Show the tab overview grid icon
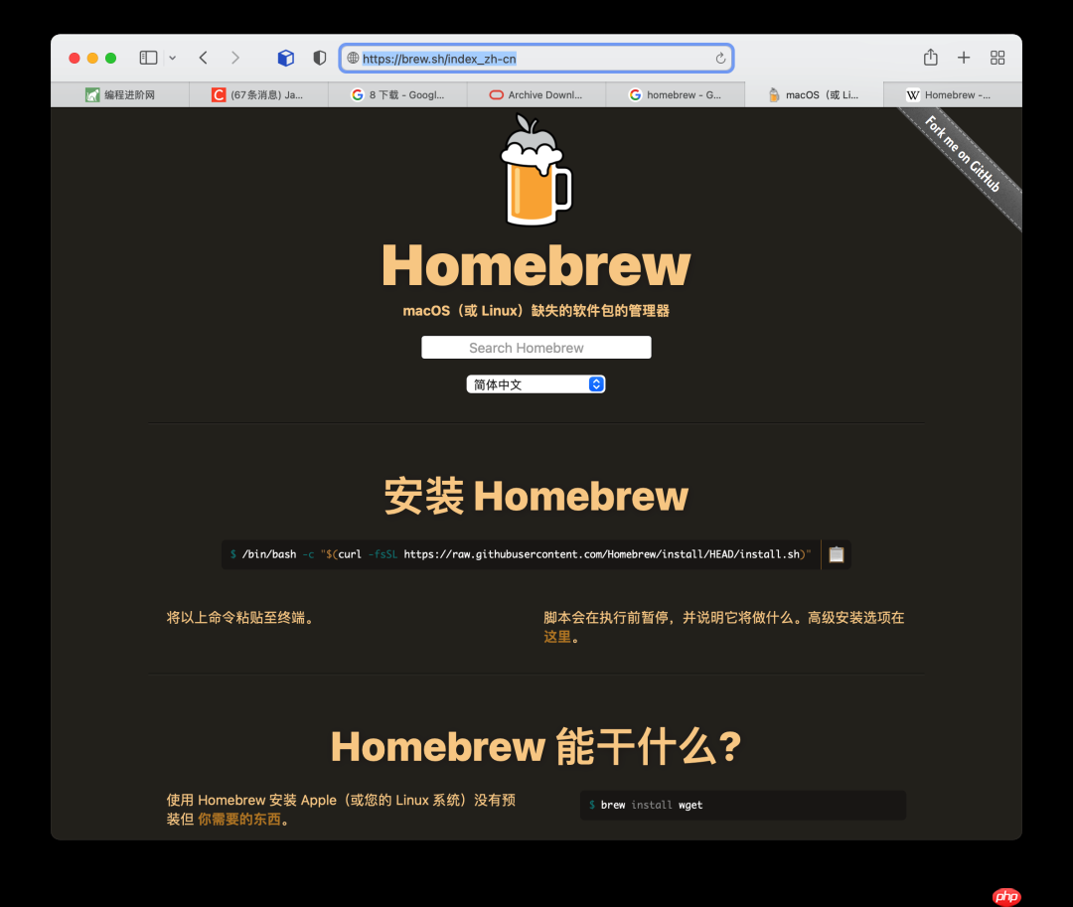This screenshot has width=1073, height=907. pos(997,58)
